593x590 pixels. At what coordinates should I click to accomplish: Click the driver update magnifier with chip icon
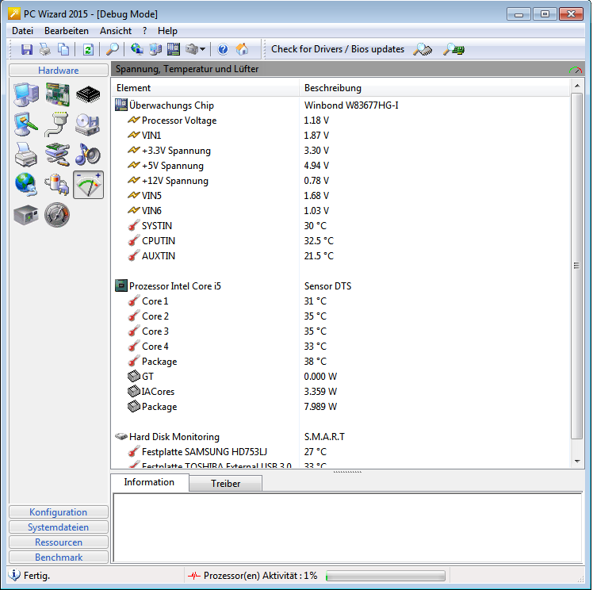(x=423, y=49)
